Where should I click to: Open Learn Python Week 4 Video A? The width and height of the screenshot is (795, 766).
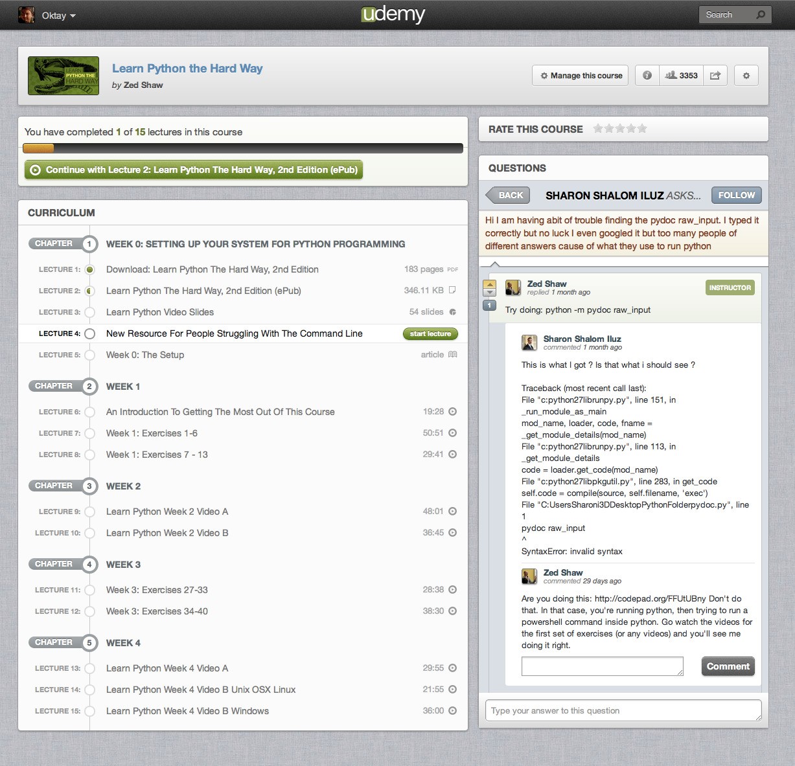[167, 668]
